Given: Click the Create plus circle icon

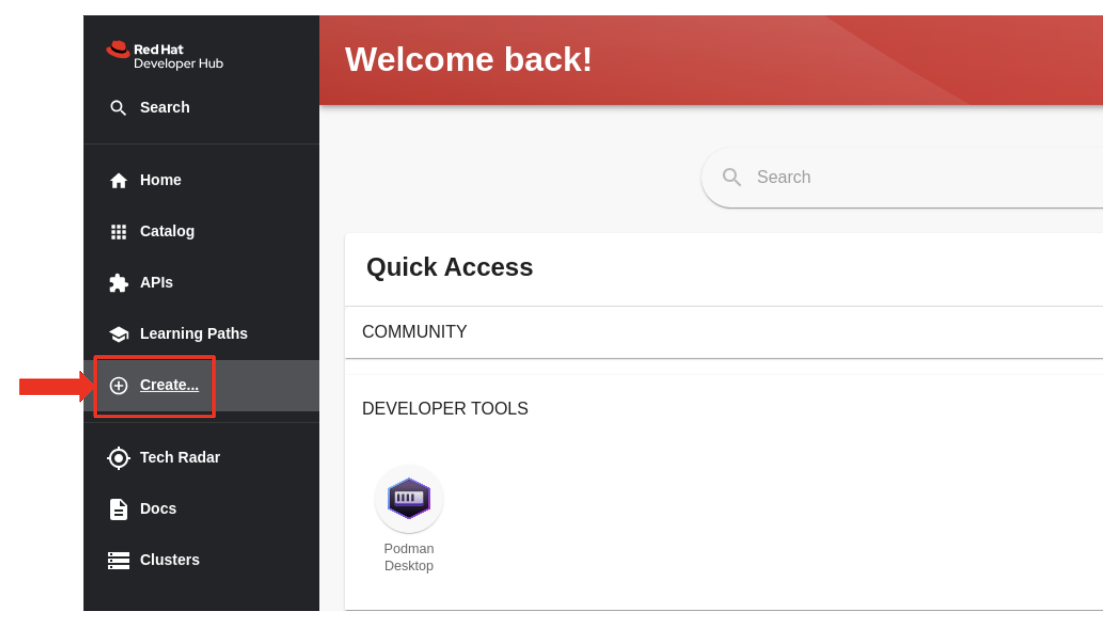Looking at the screenshot, I should coord(118,385).
